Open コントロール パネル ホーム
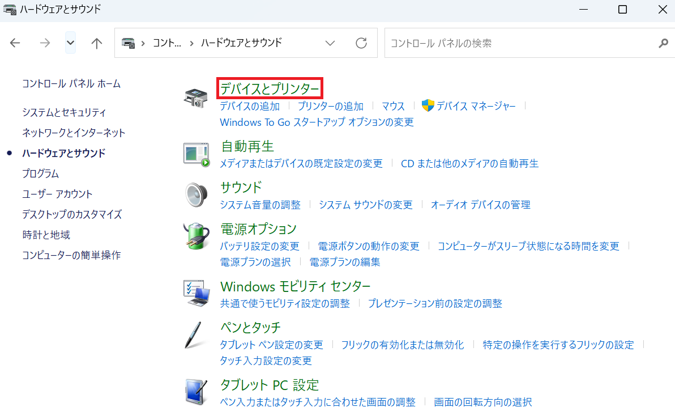675x411 pixels. (x=71, y=83)
